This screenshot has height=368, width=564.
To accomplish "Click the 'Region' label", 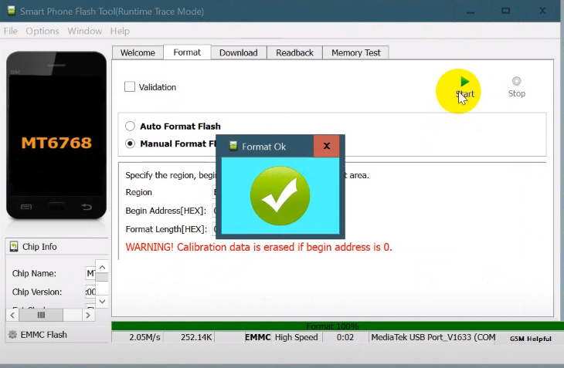I will 138,192.
